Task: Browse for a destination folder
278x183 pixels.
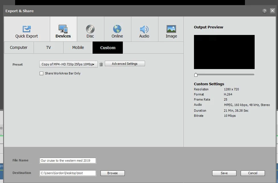Action: pyautogui.click(x=113, y=173)
